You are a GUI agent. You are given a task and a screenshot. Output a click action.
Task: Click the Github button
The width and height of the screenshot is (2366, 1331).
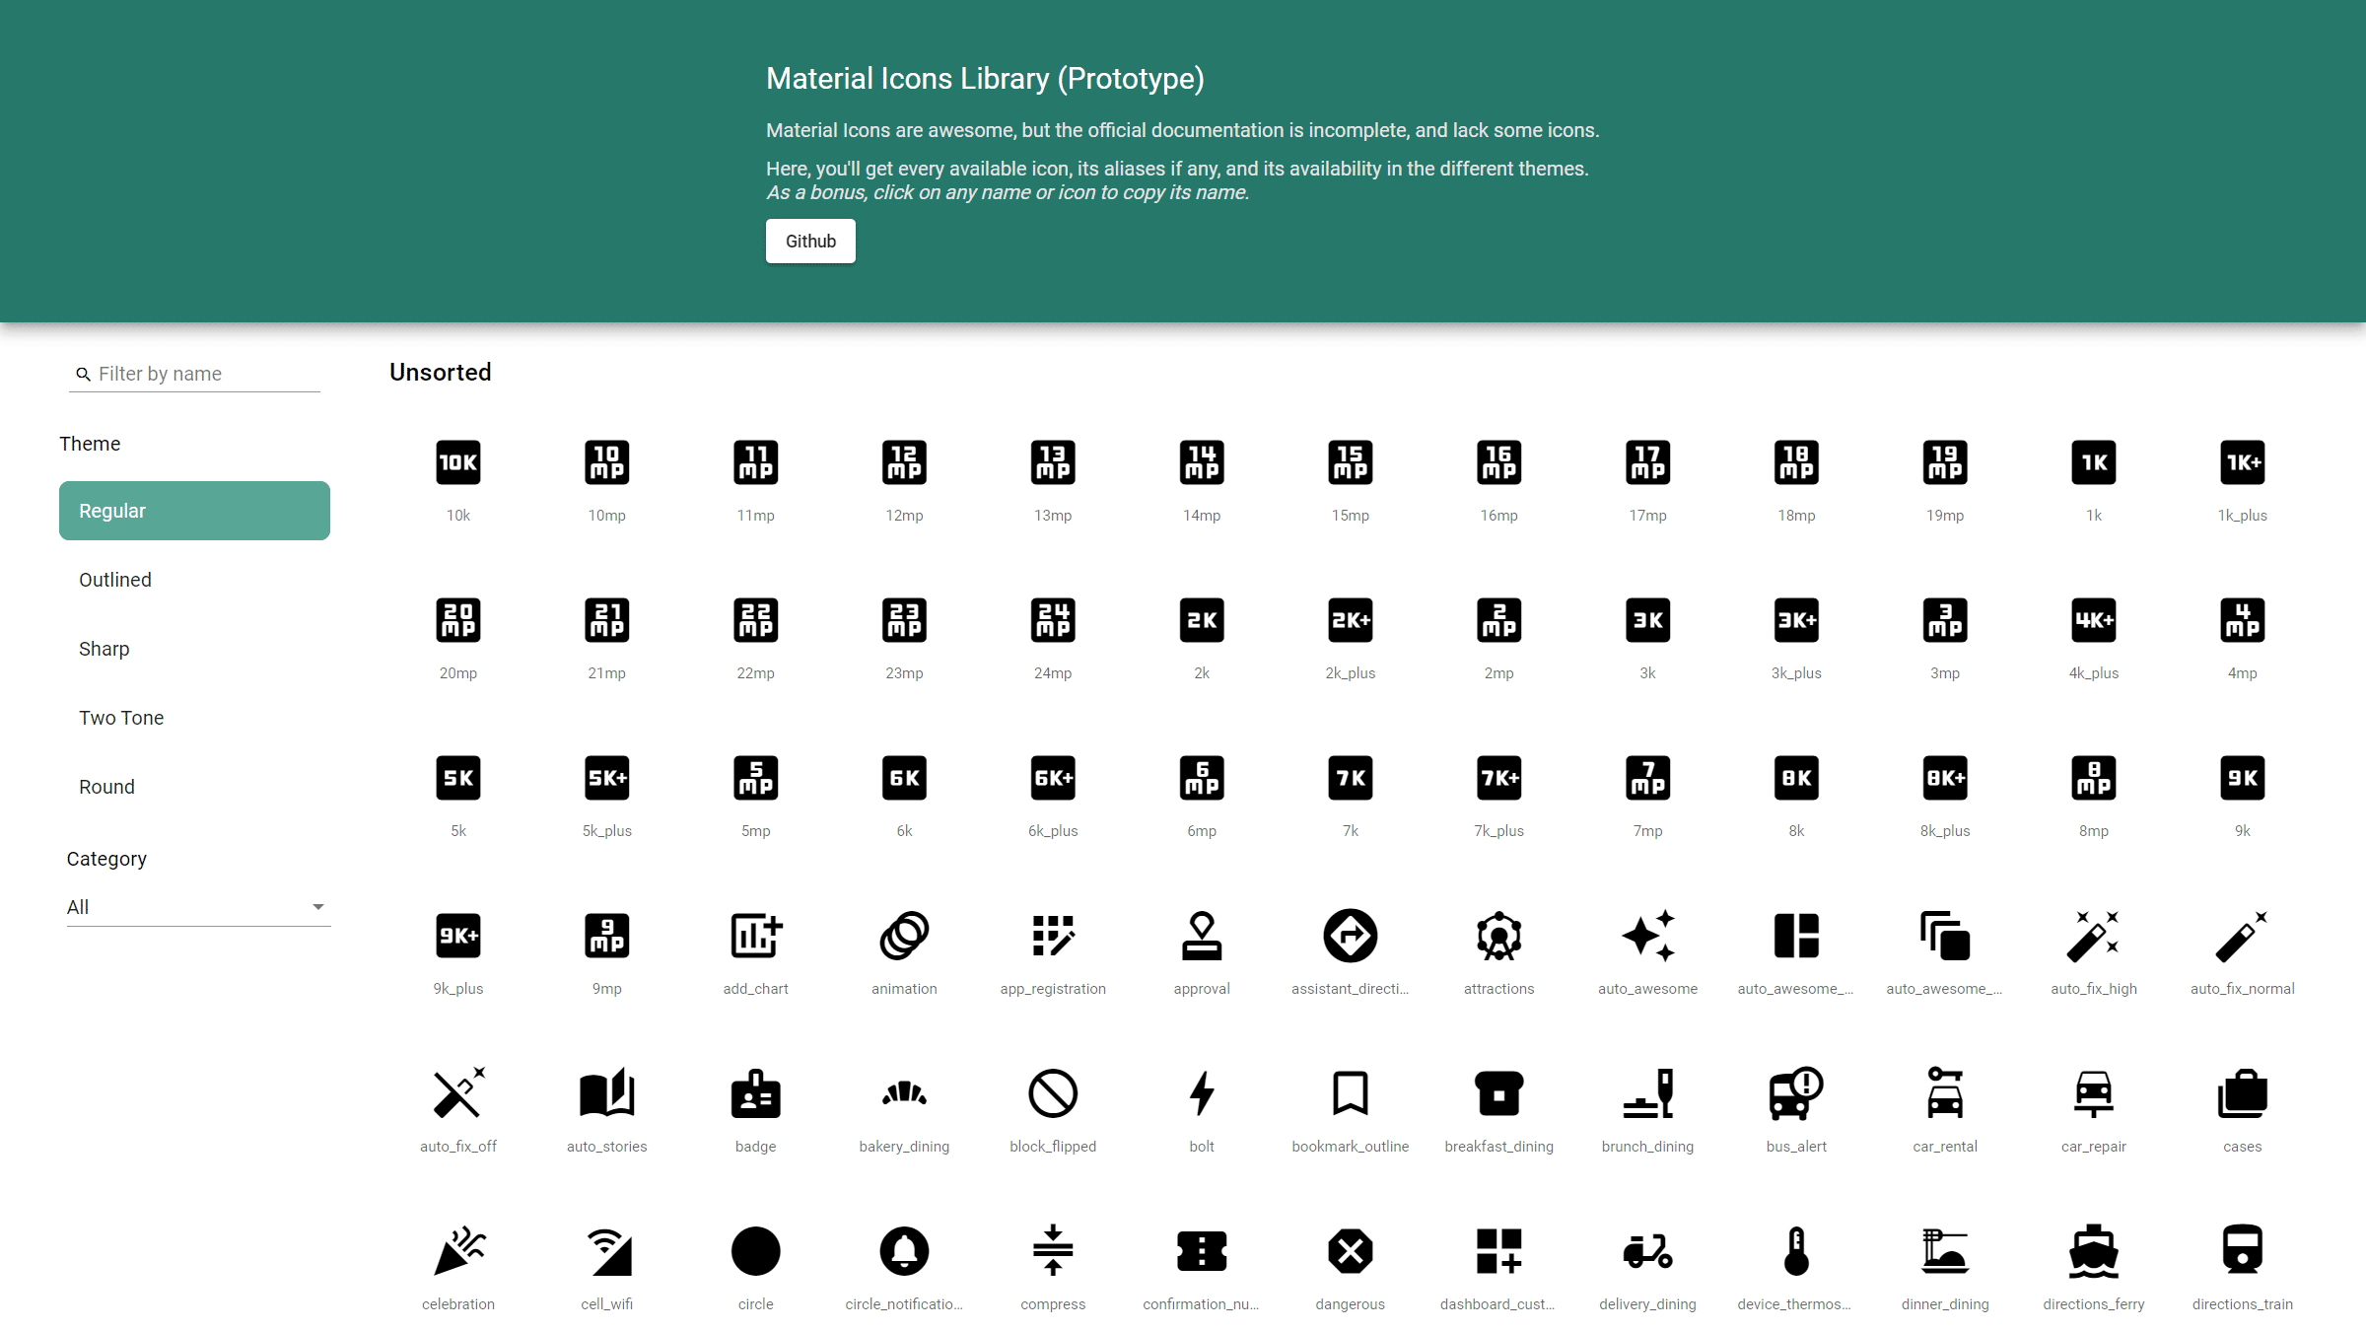(809, 241)
